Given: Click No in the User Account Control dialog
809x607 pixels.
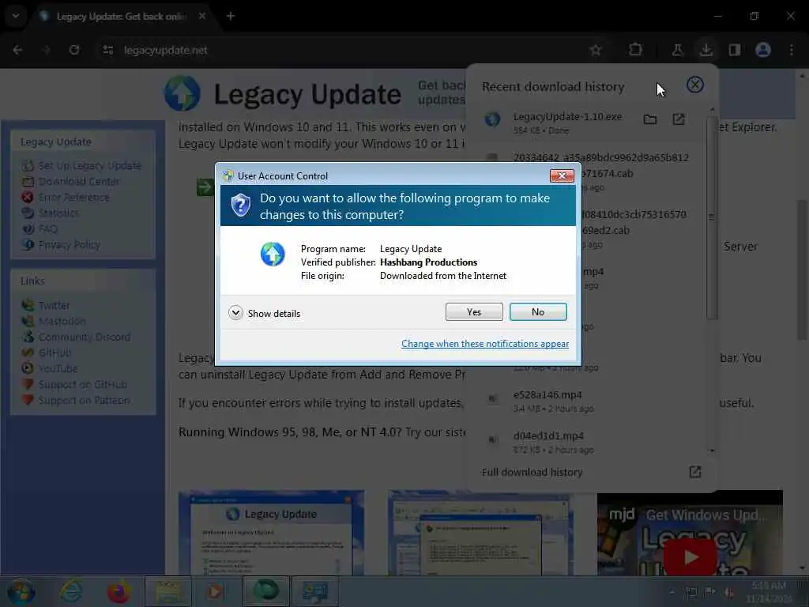Looking at the screenshot, I should point(537,311).
